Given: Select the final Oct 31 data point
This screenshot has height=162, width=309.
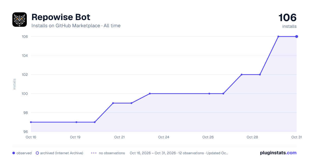Looking at the screenshot, I should (x=297, y=37).
